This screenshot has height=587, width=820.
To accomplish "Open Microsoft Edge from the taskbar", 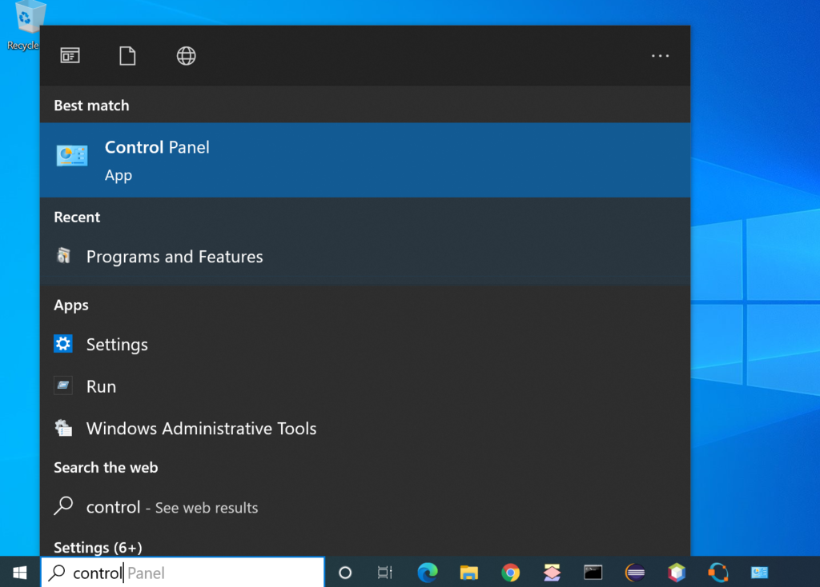I will tap(428, 573).
